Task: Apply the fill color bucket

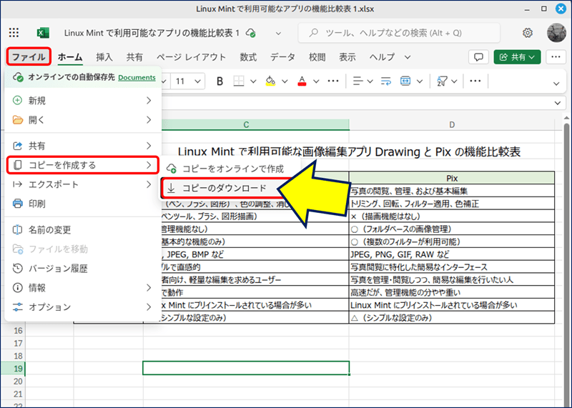Action: [270, 81]
